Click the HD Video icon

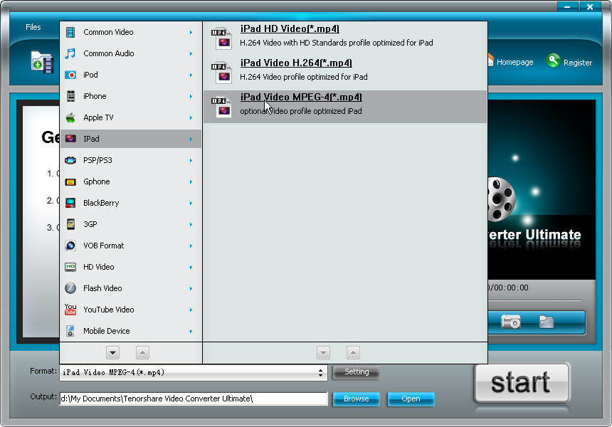[x=70, y=267]
